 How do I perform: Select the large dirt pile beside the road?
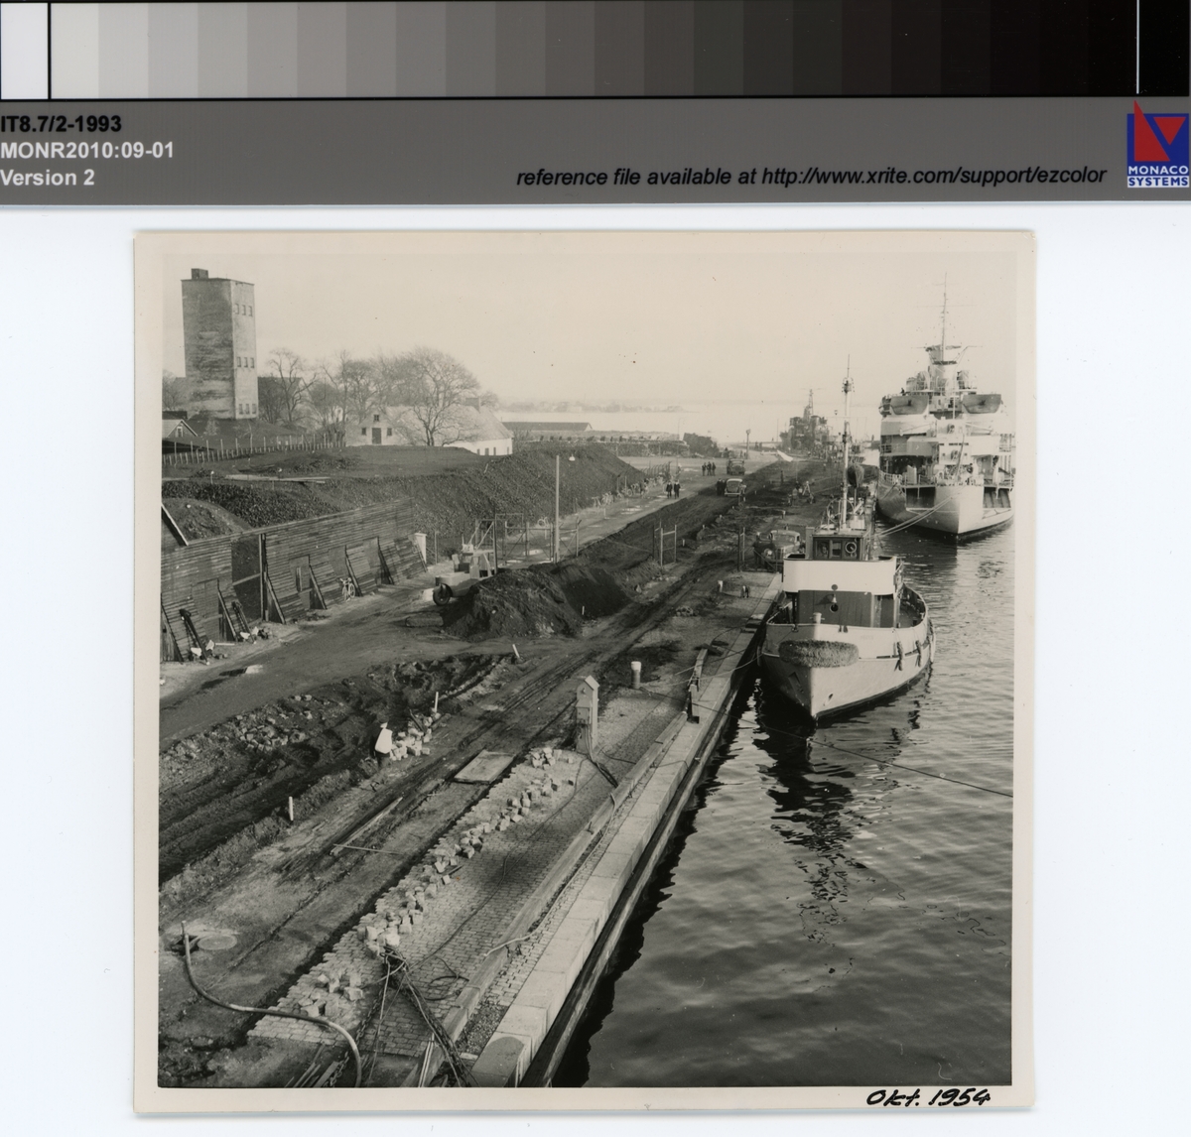point(536,598)
